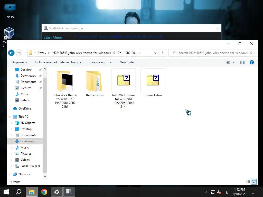Select Videos in Quick access
The image size is (263, 197).
pos(25,100)
